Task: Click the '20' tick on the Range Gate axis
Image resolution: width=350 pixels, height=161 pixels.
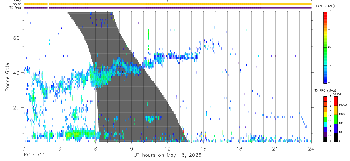Action: [x=17, y=108]
